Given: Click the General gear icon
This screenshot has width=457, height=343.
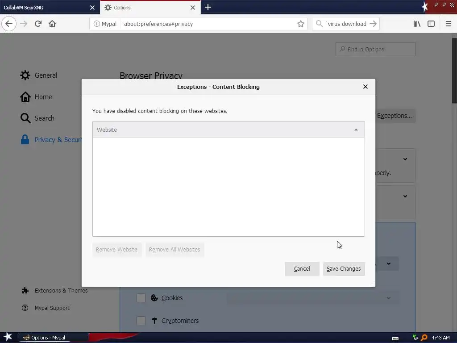Looking at the screenshot, I should click(x=25, y=75).
